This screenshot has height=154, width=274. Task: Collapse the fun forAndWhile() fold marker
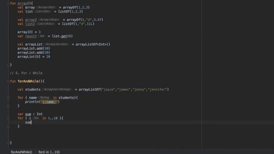(x=8, y=81)
